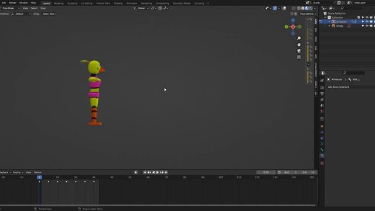Open the Playback dropdown in timeline
This screenshot has height=211, width=375.
click(5, 172)
